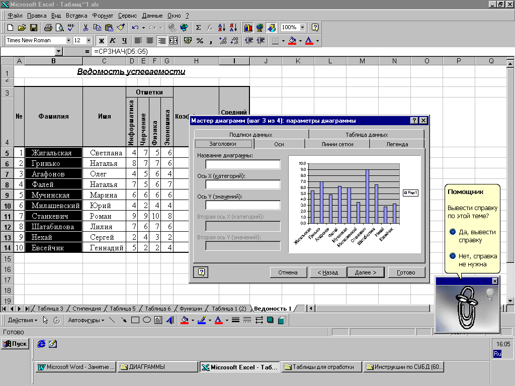The width and height of the screenshot is (515, 386).
Task: Open the Paste Function fx icon
Action: 210,28
